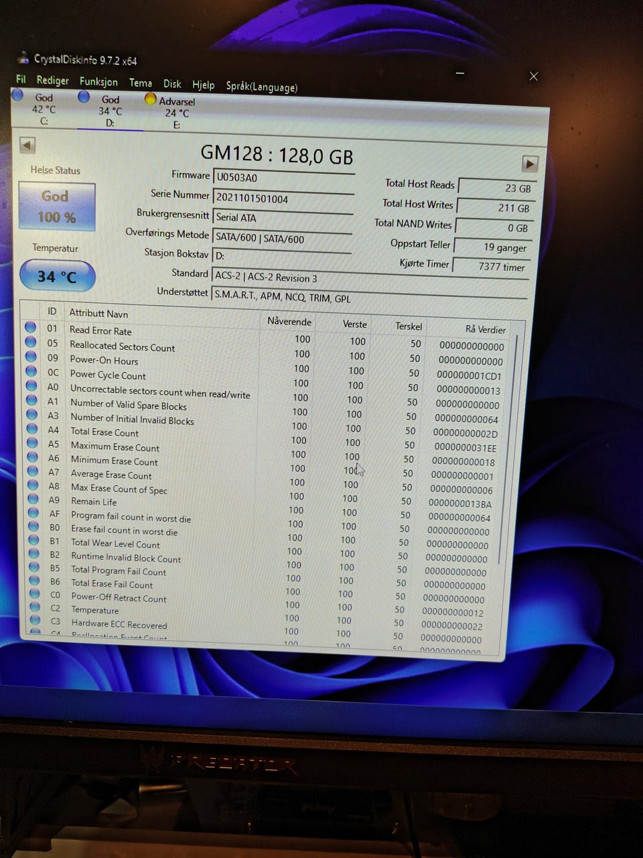Screen dimensions: 643x858
Task: Click the serial number field 2021101501004
Action: (283, 198)
